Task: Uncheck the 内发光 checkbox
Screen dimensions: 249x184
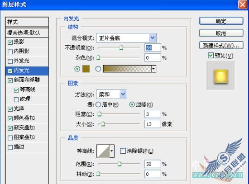Action: (x=10, y=71)
